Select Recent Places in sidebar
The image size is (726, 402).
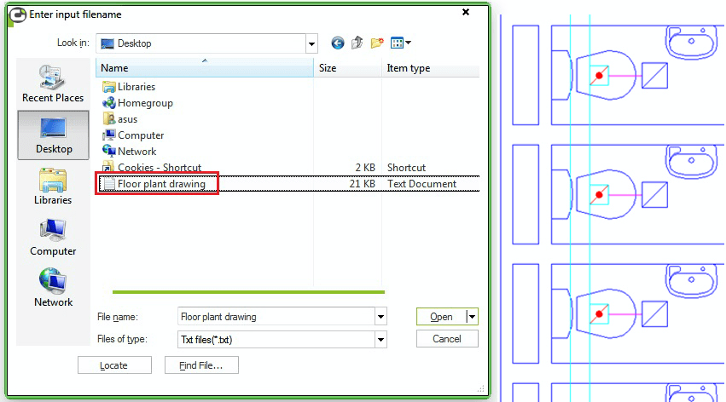pos(53,83)
